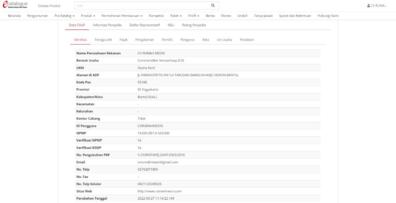The image size is (396, 203).
Task: Click the eCatalogue logo
Action: point(15,5)
